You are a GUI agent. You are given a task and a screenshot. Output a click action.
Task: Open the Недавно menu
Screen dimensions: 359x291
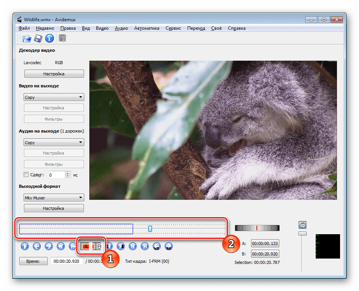(x=45, y=28)
